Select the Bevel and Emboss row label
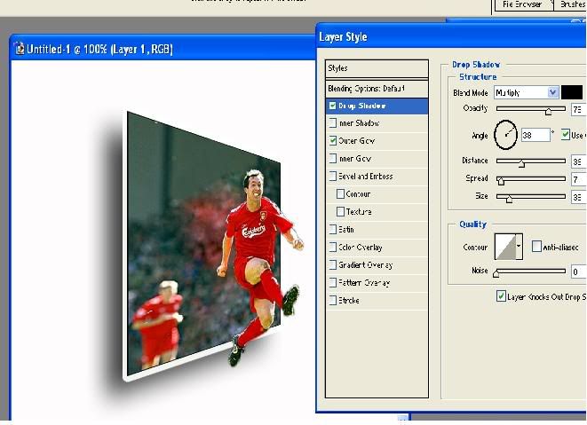The width and height of the screenshot is (587, 425). pyautogui.click(x=365, y=177)
